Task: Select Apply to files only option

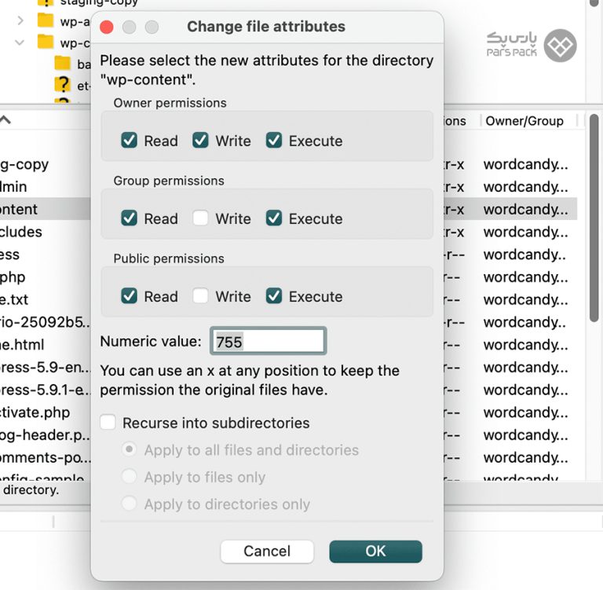Action: click(130, 477)
